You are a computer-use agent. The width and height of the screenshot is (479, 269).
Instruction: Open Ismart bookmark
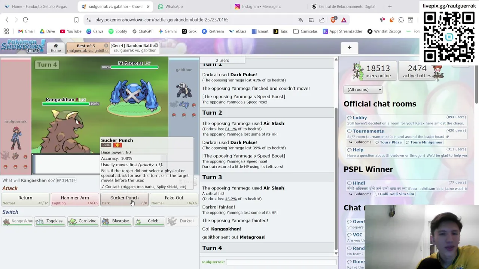tap(260, 31)
